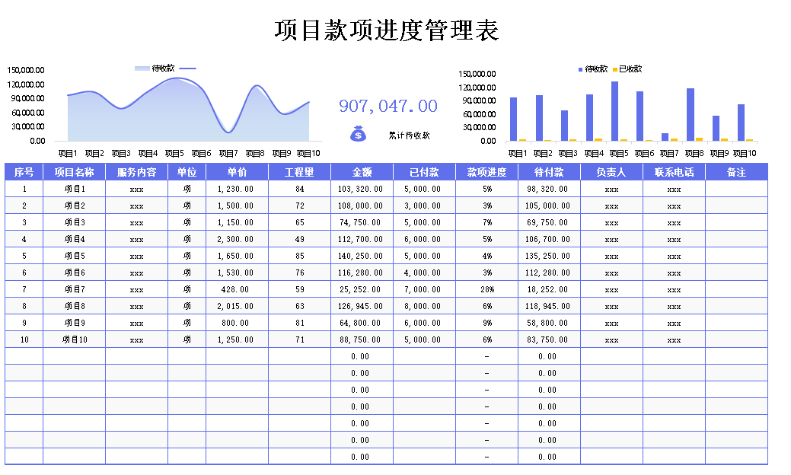Select the 待付款 cell showing 58,800.00
The image size is (791, 475).
tap(549, 323)
